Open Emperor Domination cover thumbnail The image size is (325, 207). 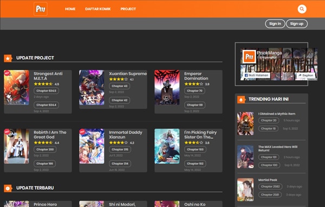[x=167, y=87]
